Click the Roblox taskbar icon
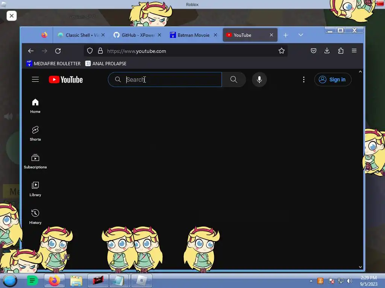 click(142, 280)
